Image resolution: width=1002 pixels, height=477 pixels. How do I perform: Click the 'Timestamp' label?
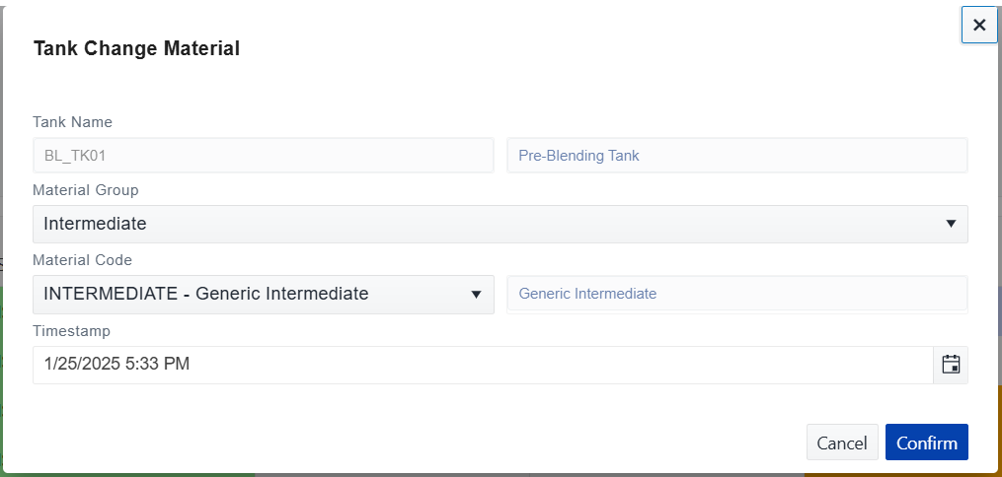71,331
